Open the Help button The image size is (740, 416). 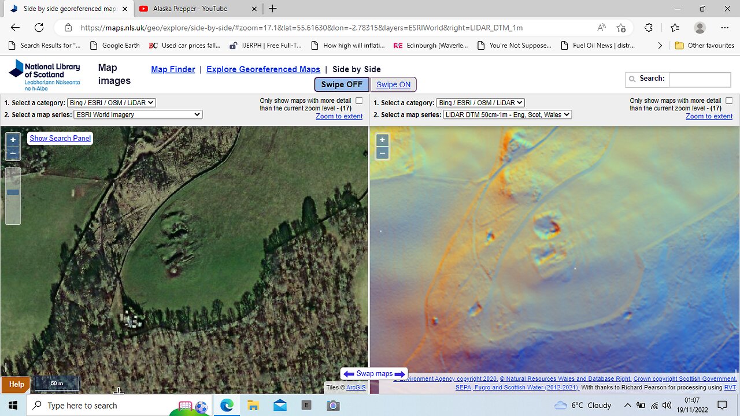pyautogui.click(x=16, y=384)
